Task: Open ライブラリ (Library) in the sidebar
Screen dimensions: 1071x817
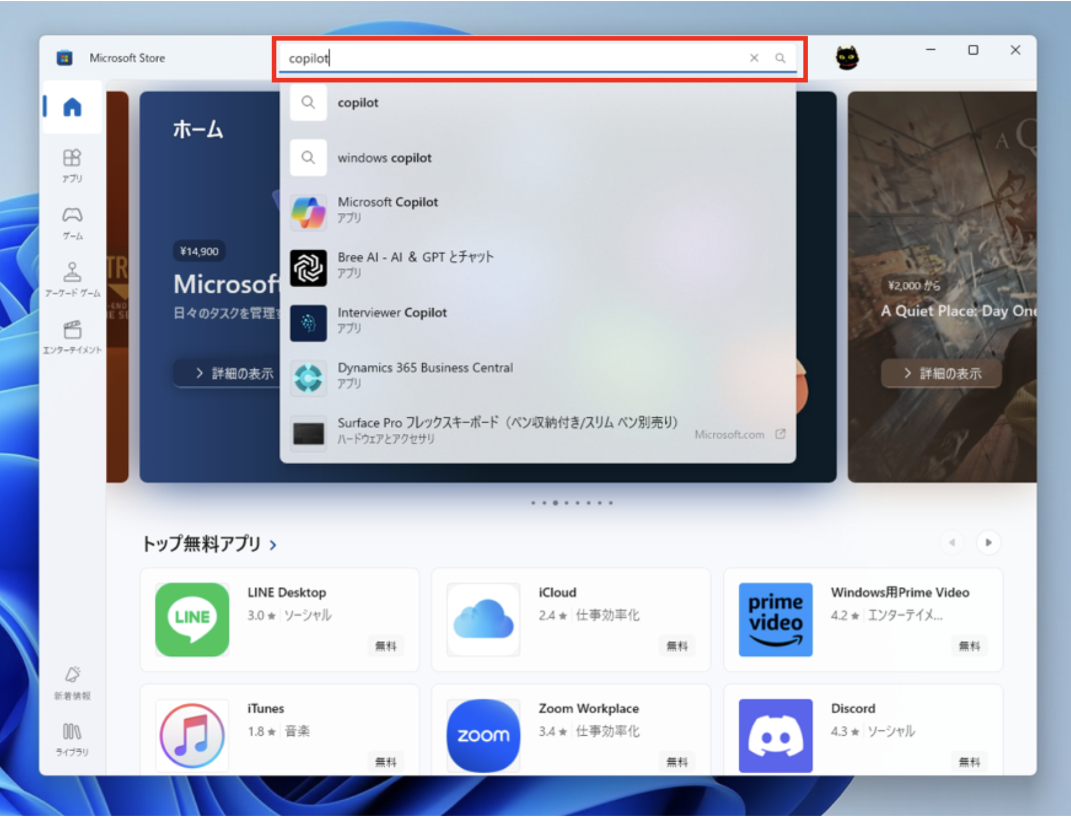Action: pyautogui.click(x=72, y=739)
